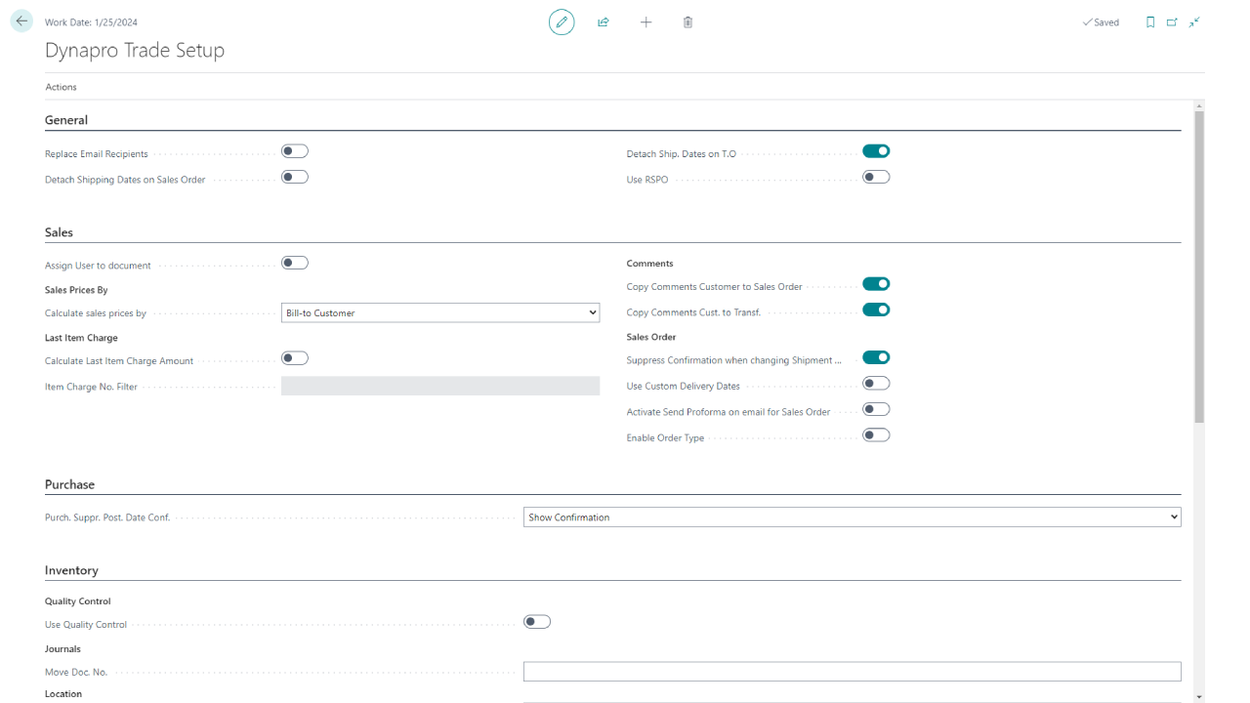Open Purch. Suppr. Post. Date Conf. dropdown
The height and width of the screenshot is (703, 1250).
(x=853, y=517)
